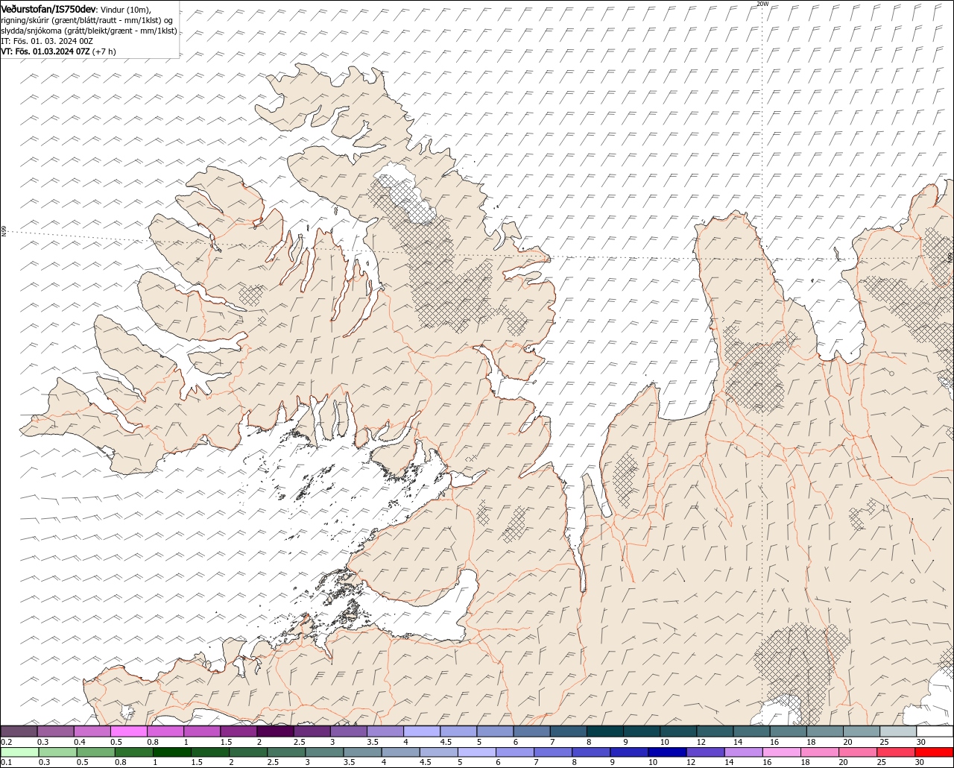Click the '0.4' snow legend label
The height and width of the screenshot is (768, 954).
pyautogui.click(x=79, y=742)
